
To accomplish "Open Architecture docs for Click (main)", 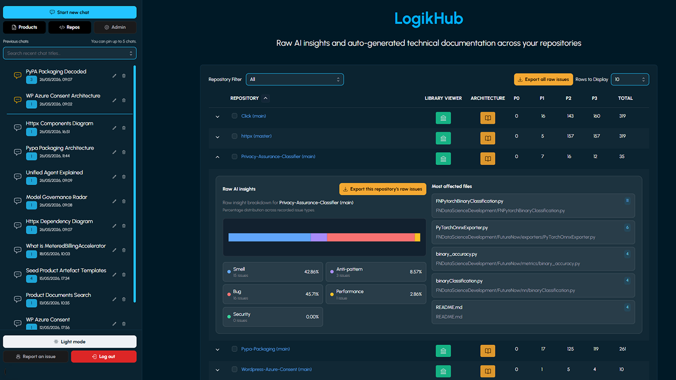I will click(488, 118).
